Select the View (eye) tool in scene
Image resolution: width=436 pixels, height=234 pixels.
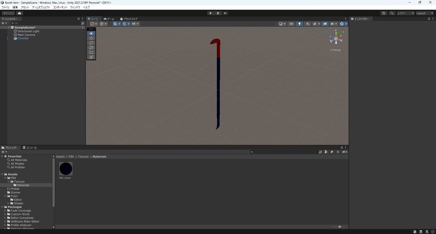pos(91,33)
